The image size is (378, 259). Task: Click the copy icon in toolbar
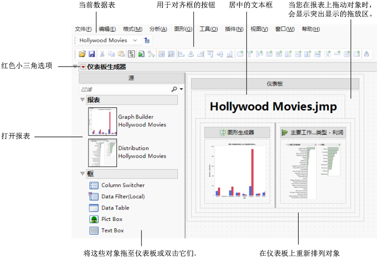click(111, 54)
